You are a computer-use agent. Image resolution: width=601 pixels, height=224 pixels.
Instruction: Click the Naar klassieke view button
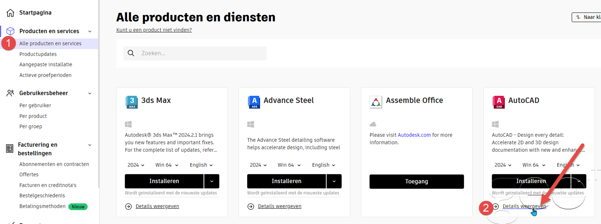586,17
